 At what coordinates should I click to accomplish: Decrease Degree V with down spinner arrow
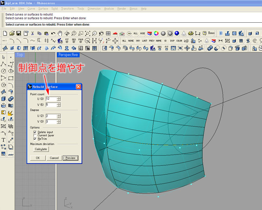[x=59, y=123]
